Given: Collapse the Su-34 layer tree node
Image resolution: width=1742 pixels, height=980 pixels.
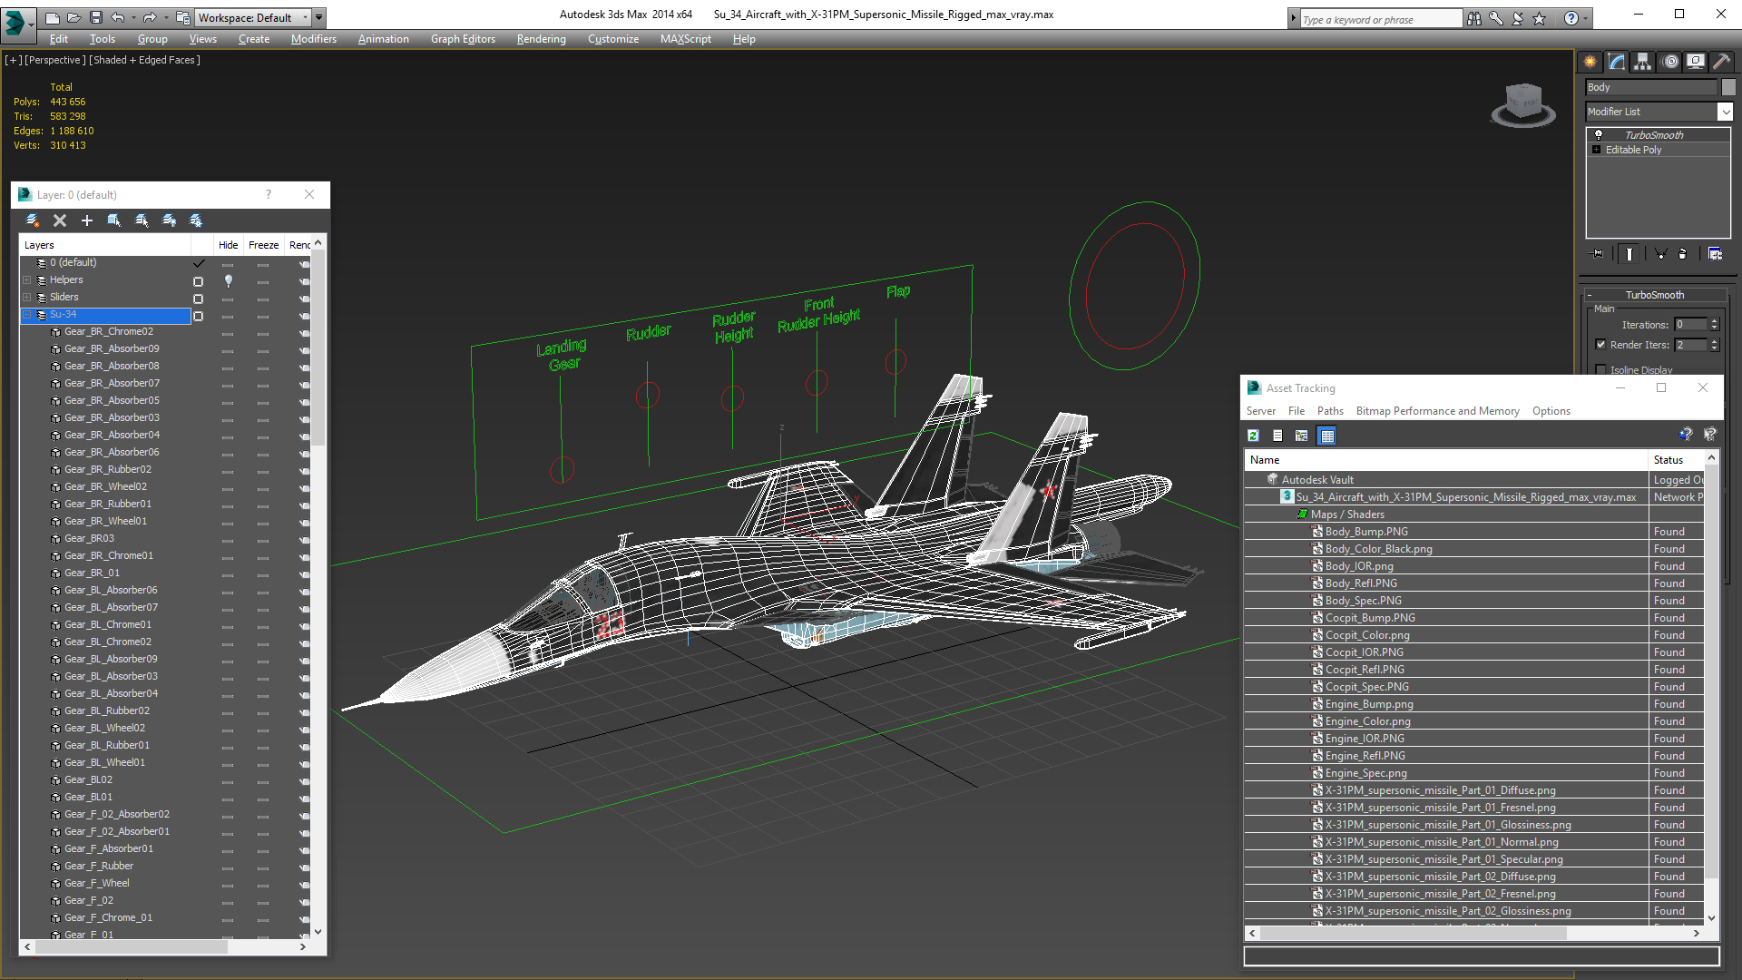Looking at the screenshot, I should [27, 315].
